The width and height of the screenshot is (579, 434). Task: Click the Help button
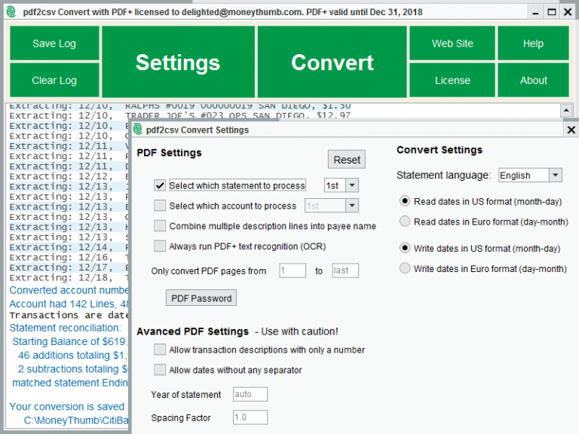coord(533,43)
